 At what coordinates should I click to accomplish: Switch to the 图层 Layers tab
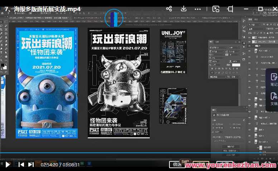[x=250, y=19]
